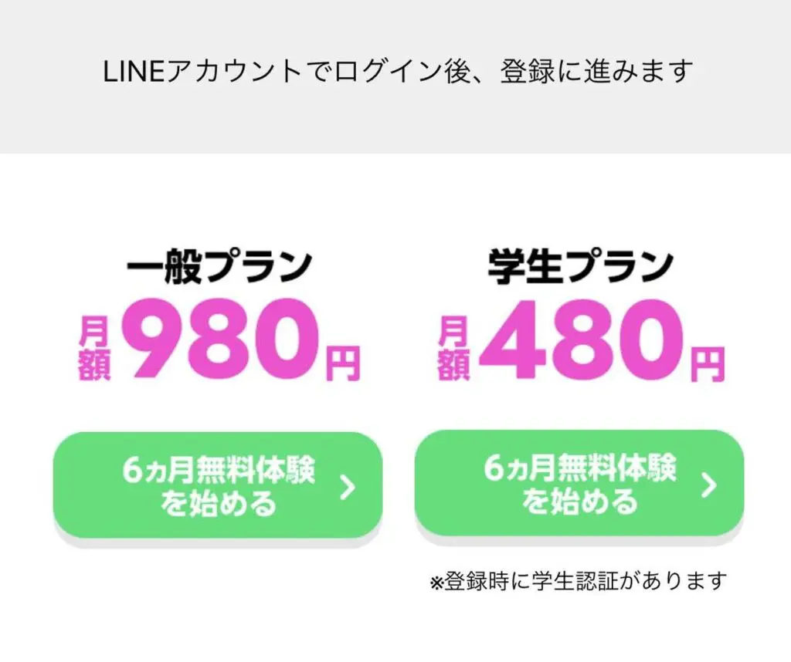
Task: Click the 月額 label beside 480
Action: 453,348
